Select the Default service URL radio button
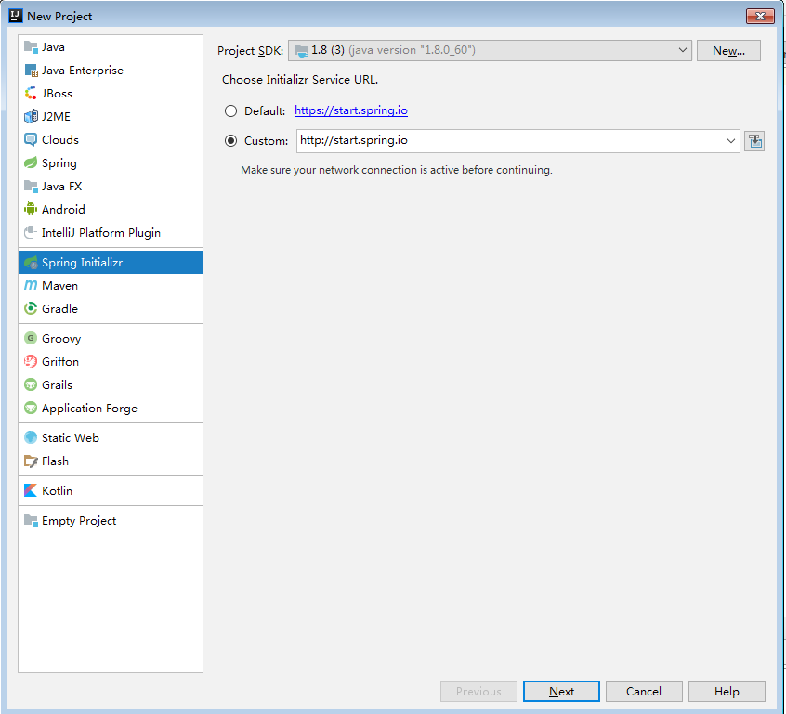 (x=230, y=110)
